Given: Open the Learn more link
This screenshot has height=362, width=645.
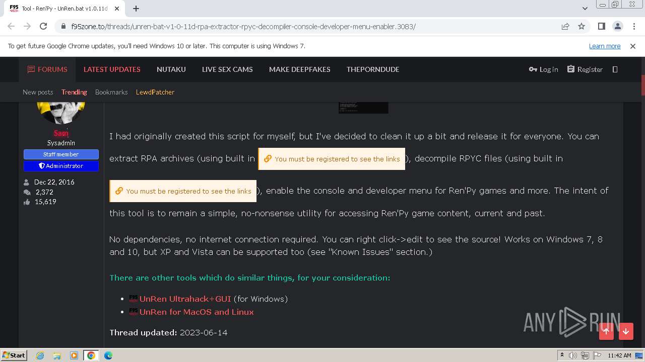Looking at the screenshot, I should pos(605,46).
